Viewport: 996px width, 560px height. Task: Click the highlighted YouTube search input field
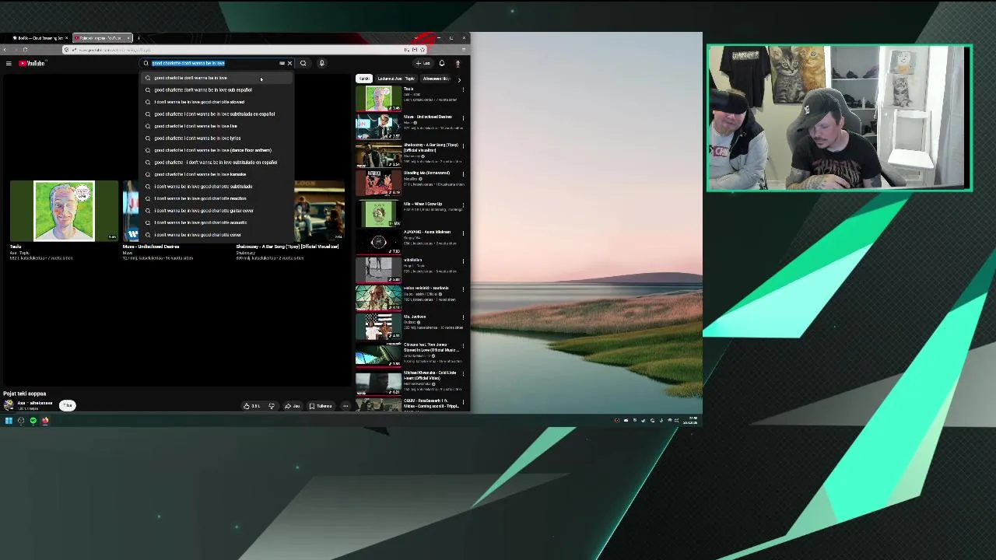(214, 63)
